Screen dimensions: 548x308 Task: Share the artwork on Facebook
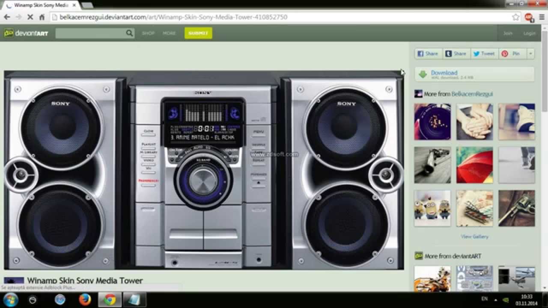tap(428, 53)
